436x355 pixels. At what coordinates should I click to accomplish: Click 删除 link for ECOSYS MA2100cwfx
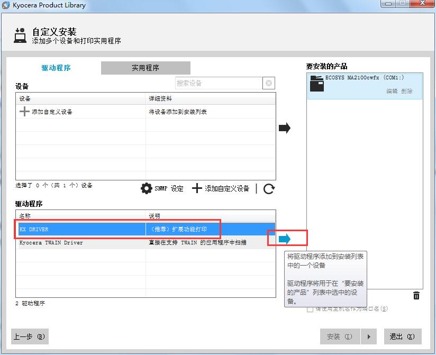point(407,91)
